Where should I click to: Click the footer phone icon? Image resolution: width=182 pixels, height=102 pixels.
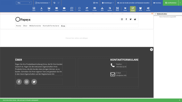pos(113,65)
